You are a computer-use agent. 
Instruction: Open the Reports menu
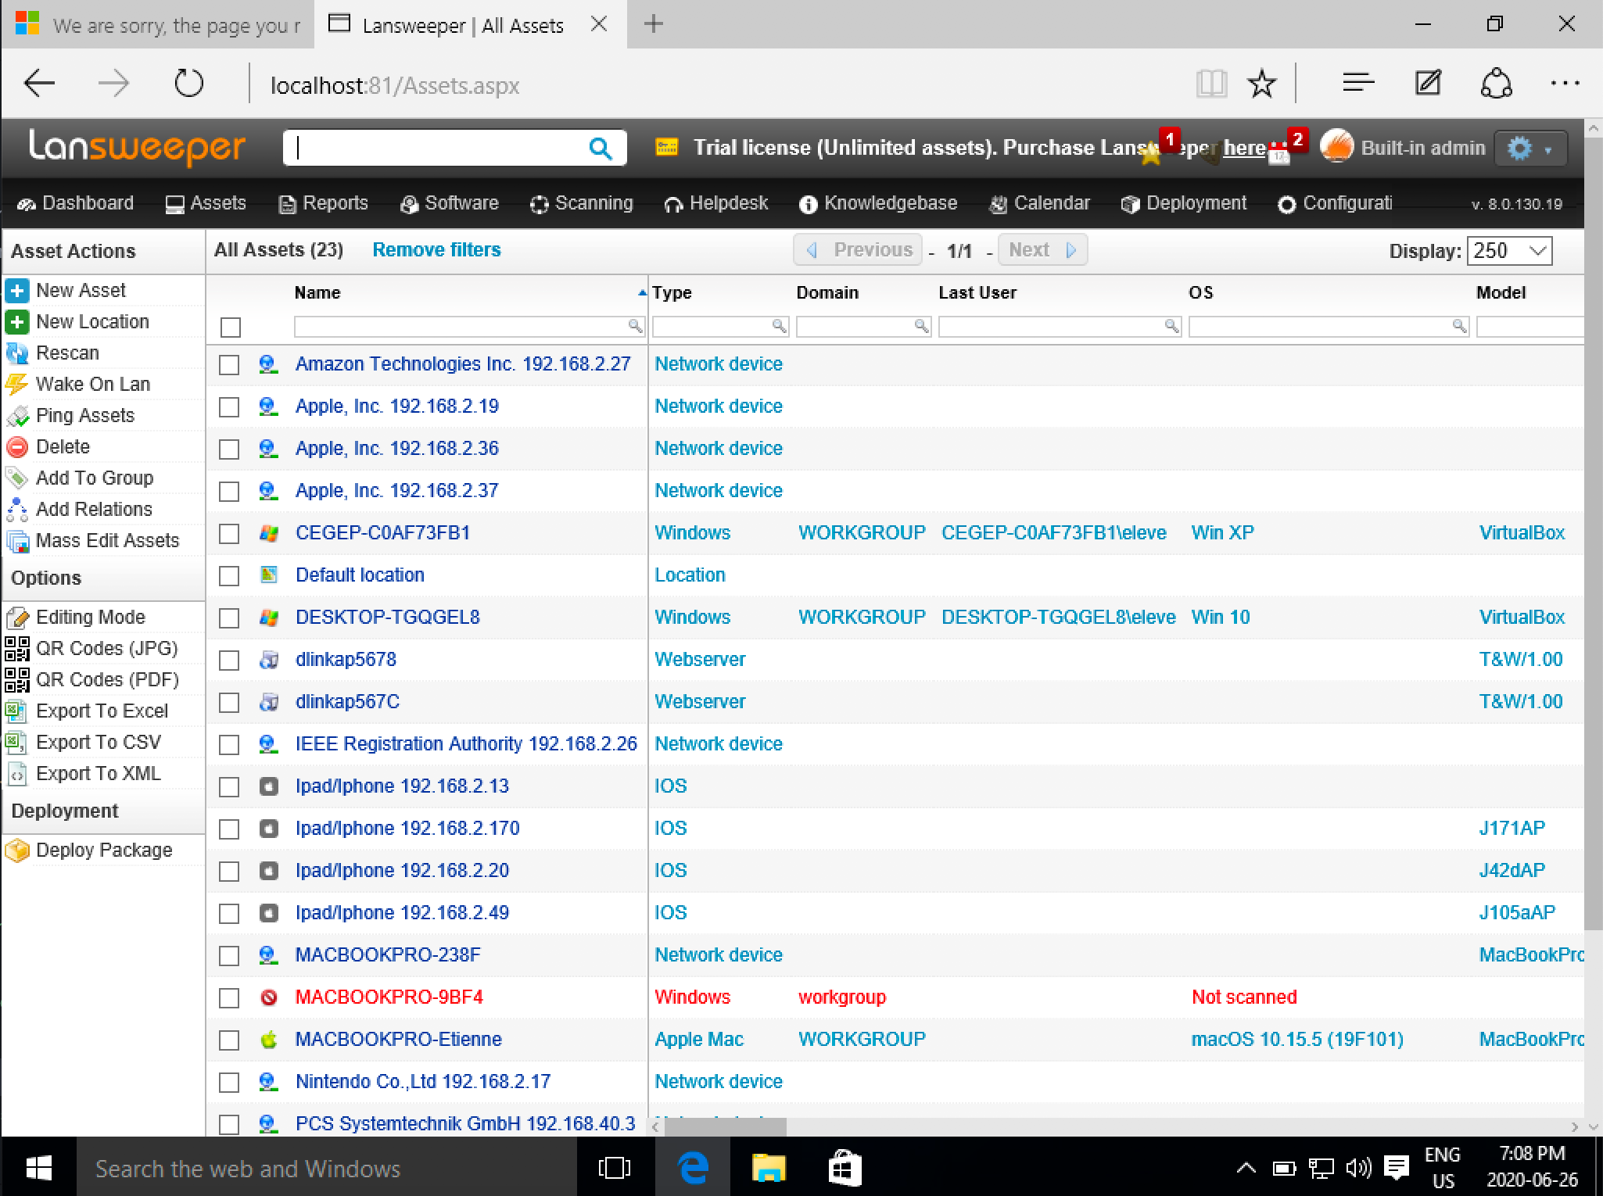323,203
